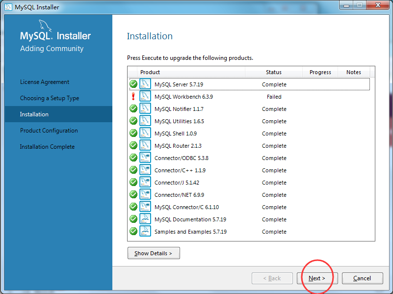Click the MySQL Utilities 1.6.5 product icon
The width and height of the screenshot is (393, 294).
[x=145, y=121]
